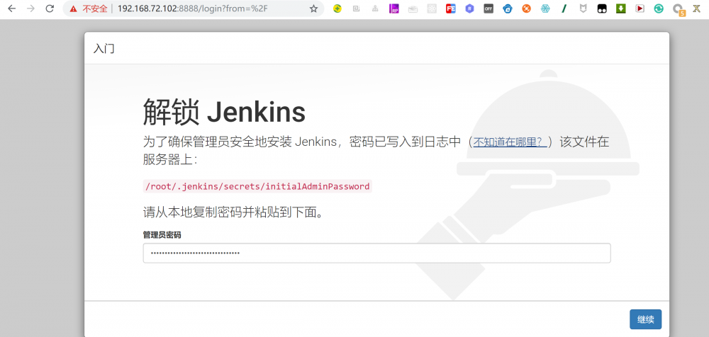Reload the Jenkins login page

coord(50,8)
